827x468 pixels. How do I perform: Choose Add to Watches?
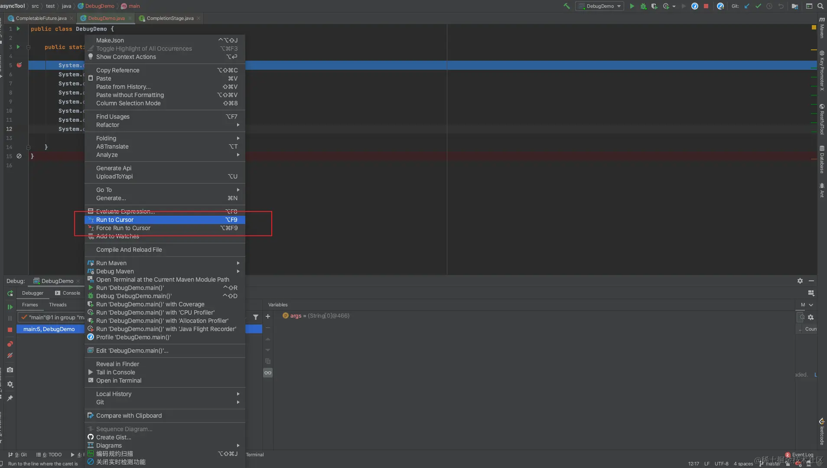(x=165, y=236)
